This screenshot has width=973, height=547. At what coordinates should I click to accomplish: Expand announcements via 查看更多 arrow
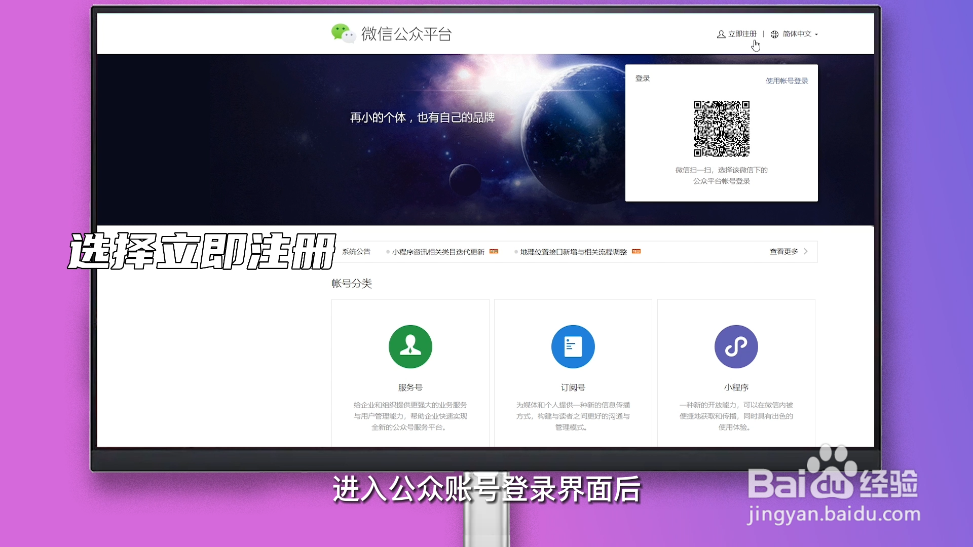pos(806,251)
